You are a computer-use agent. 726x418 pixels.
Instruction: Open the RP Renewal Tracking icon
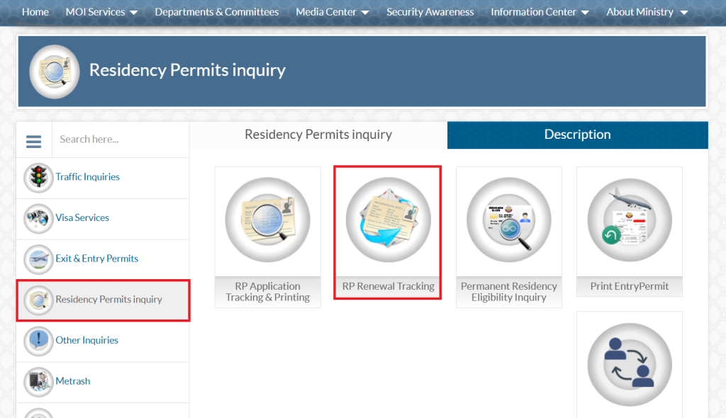pos(388,220)
